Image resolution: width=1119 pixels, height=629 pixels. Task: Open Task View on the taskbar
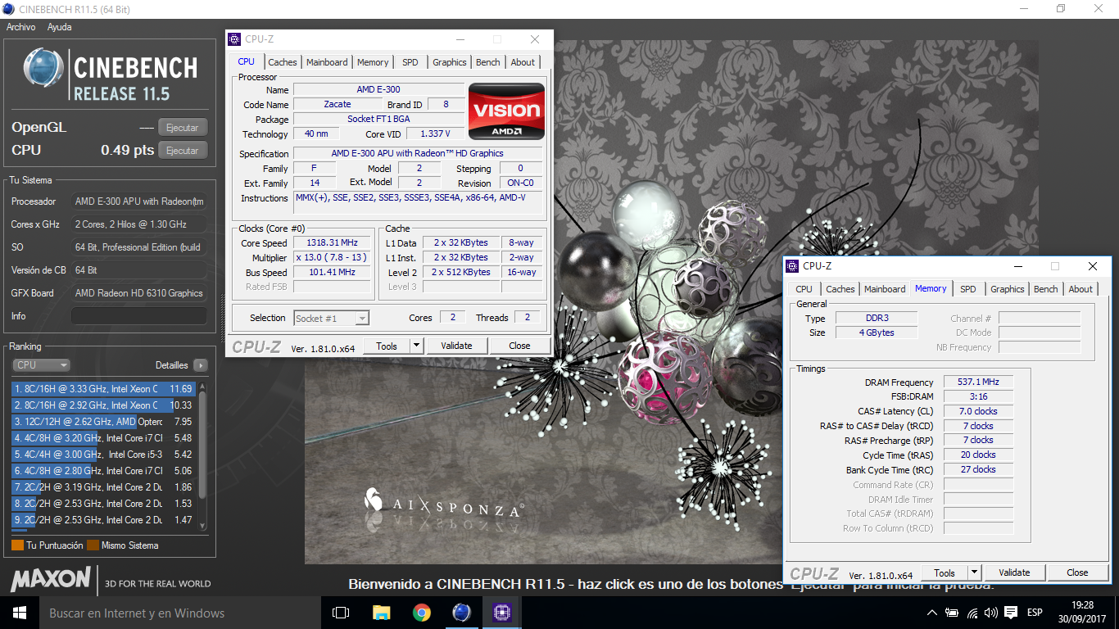tap(341, 613)
